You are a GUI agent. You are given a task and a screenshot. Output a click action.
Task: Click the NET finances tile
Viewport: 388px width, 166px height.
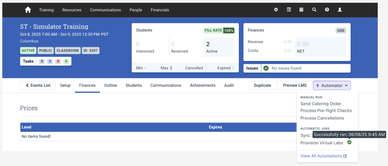[320, 47]
